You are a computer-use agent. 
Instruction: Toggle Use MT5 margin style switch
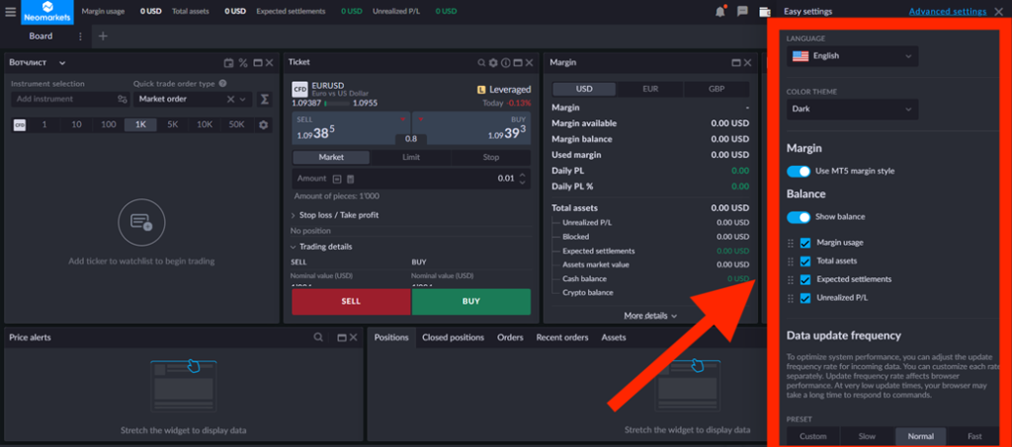tap(798, 172)
